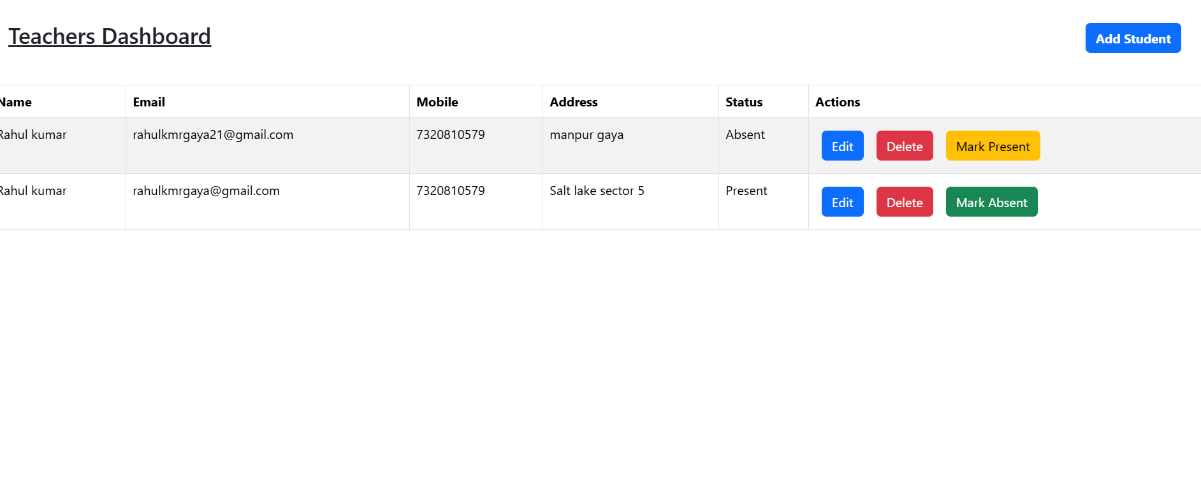Screen dimensions: 1201x497
Task: Click the Address column header
Action: tap(573, 102)
